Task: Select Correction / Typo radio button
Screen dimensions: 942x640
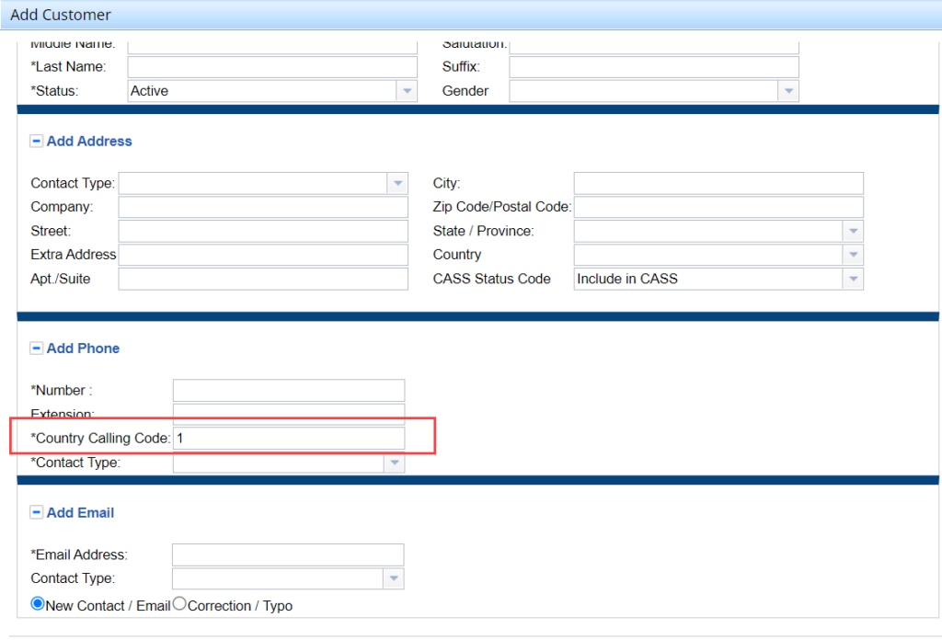Action: (180, 604)
